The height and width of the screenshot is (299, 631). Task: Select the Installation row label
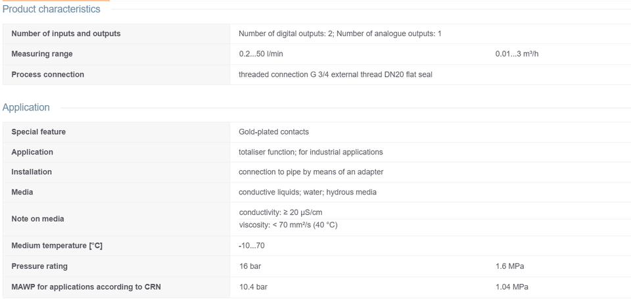click(x=32, y=172)
